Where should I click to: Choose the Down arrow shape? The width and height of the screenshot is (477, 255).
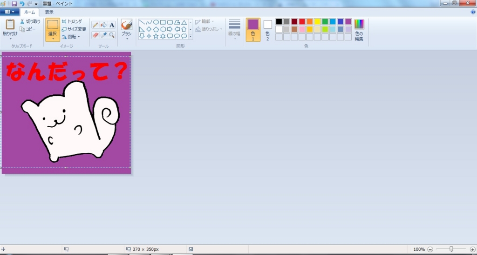(x=142, y=36)
